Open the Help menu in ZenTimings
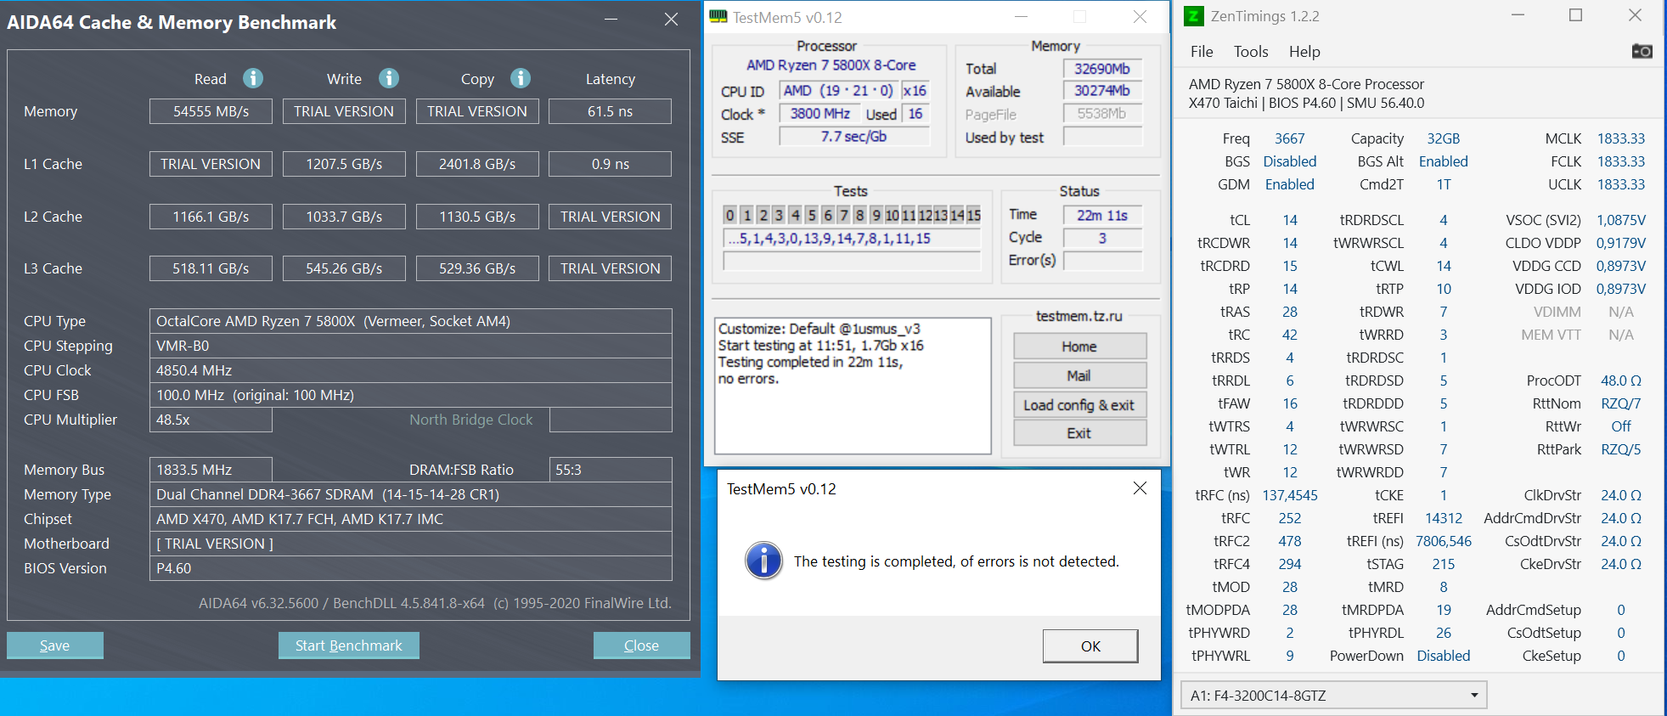 click(1304, 52)
